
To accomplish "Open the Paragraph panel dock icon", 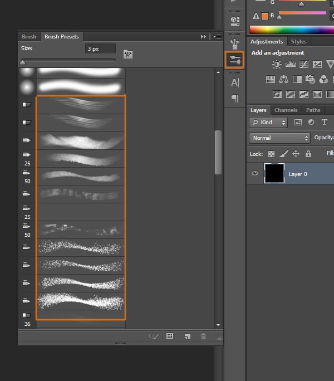I will [235, 98].
